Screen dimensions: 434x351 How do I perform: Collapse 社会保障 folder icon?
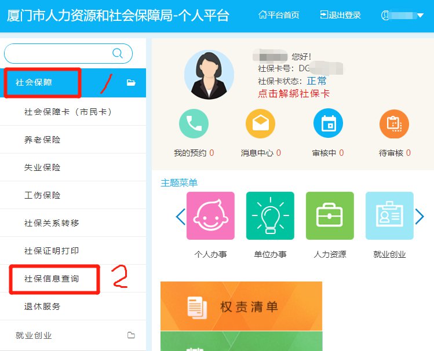click(x=131, y=82)
